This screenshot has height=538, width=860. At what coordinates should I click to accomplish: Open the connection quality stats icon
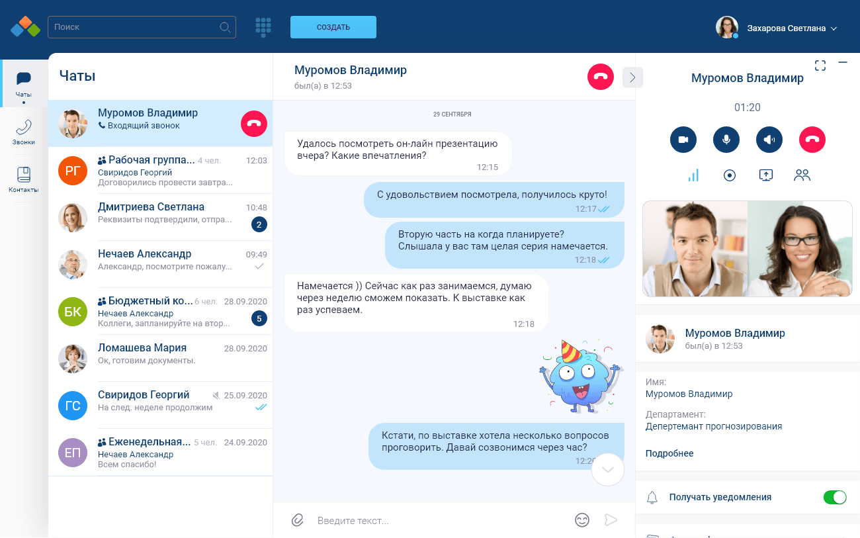pyautogui.click(x=693, y=175)
